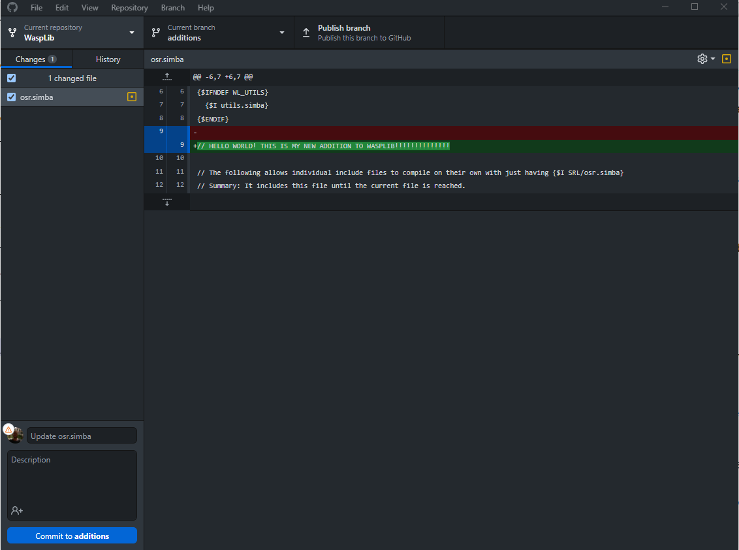Expand the dropdown arrow next to gear
This screenshot has width=739, height=550.
coord(713,59)
